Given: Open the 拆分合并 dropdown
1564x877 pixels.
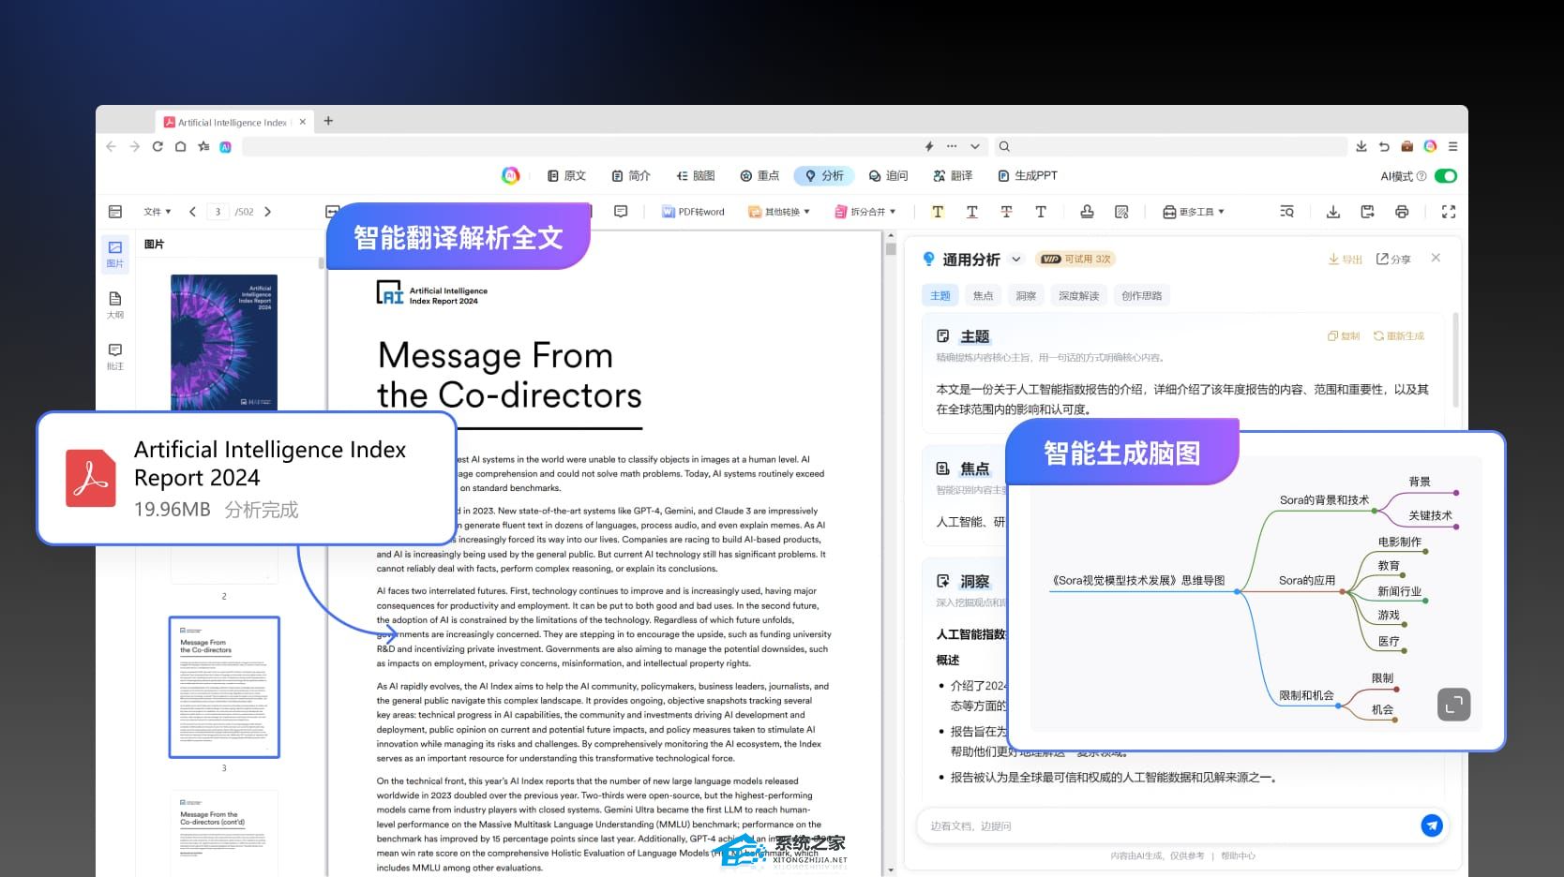Looking at the screenshot, I should pos(865,212).
